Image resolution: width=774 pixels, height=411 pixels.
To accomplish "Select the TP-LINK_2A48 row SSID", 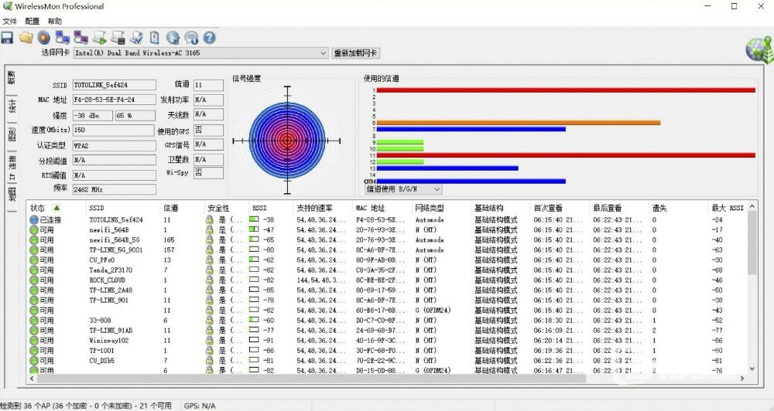I will (111, 290).
